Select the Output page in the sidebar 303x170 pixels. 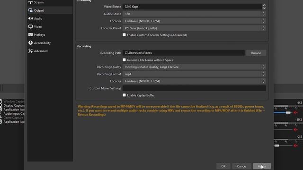50,10
